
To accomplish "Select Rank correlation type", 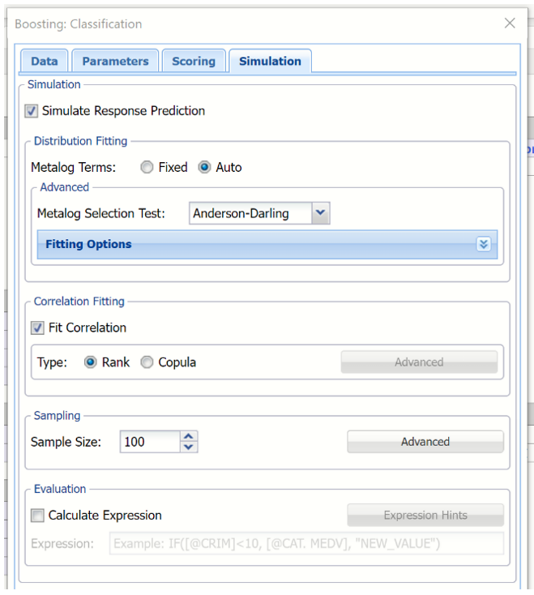I will coord(91,362).
